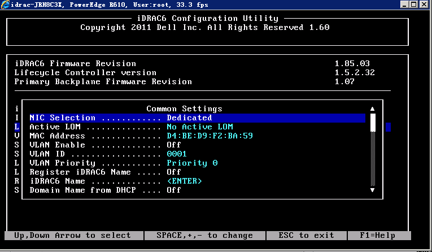Minimize the iDRAC console window

tap(404, 5)
